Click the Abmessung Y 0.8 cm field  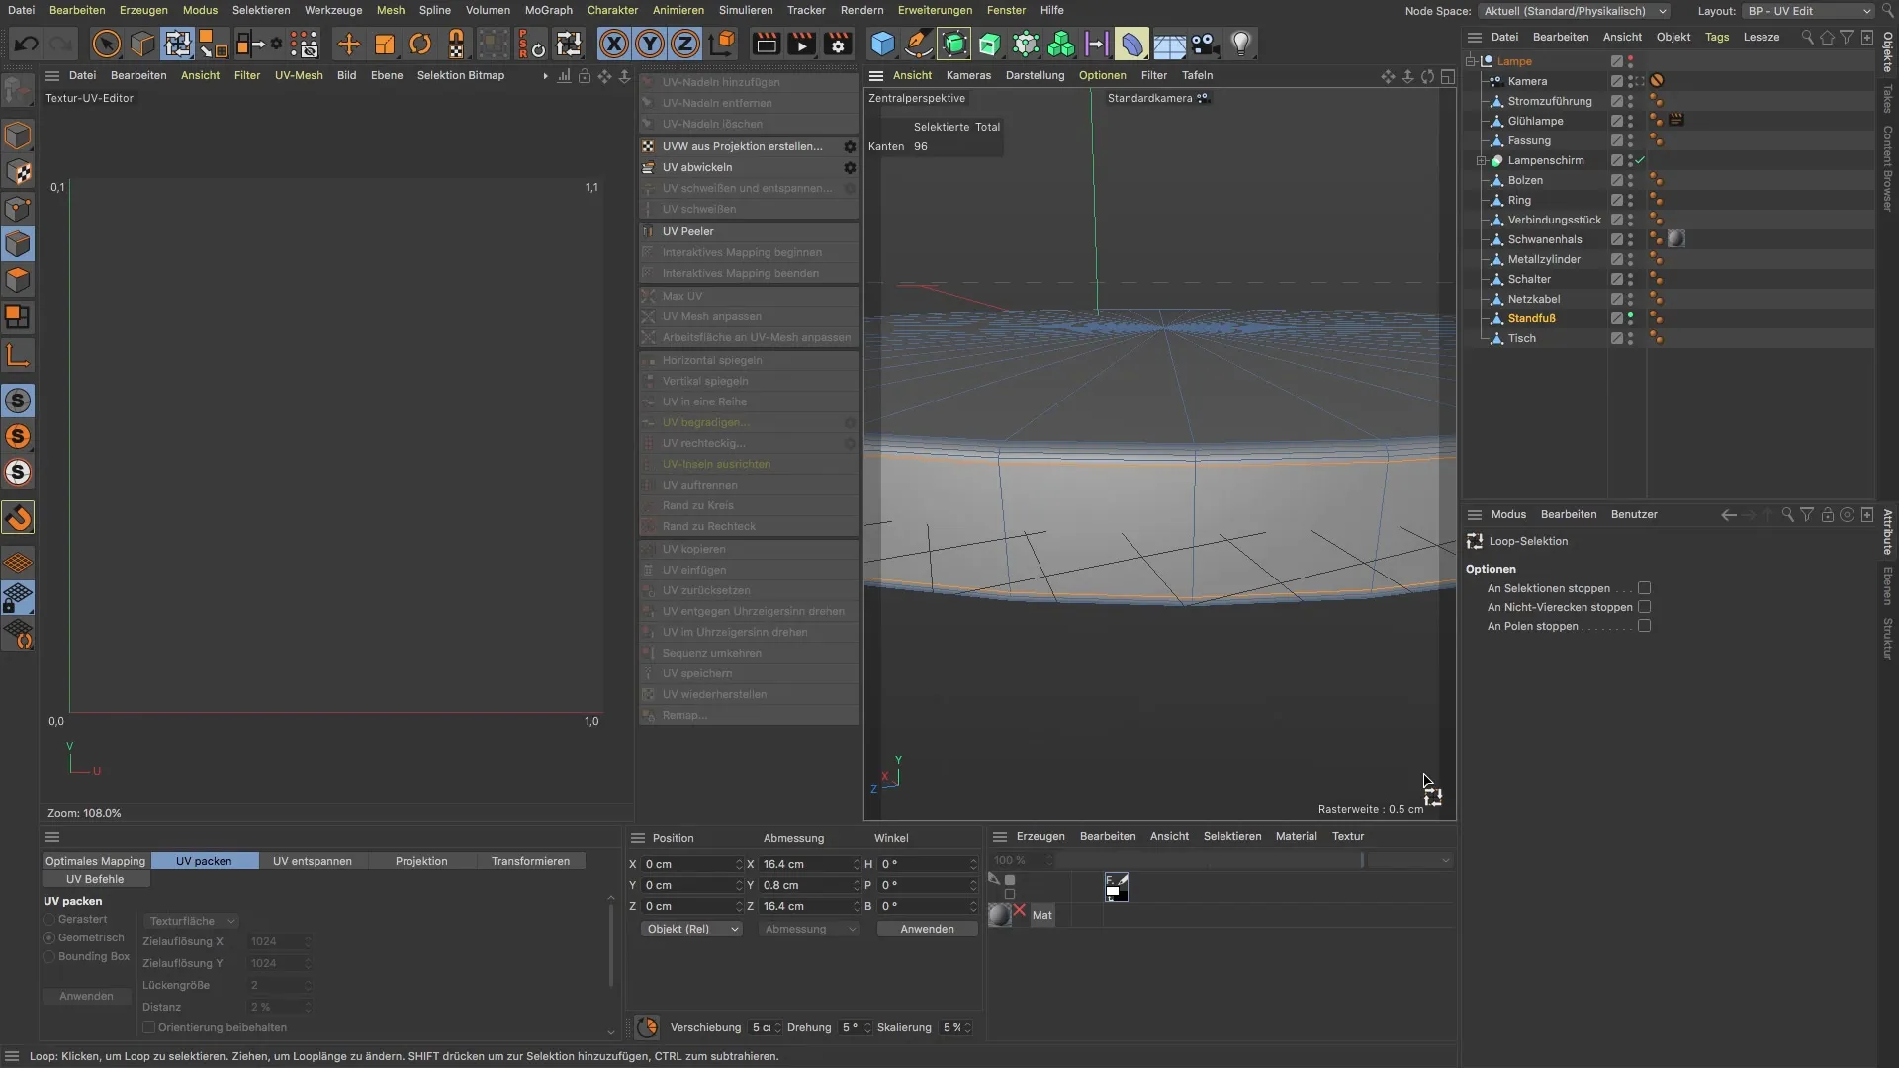(808, 885)
